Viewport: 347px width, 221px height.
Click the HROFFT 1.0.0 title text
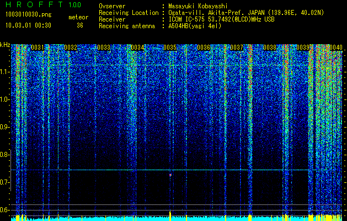(44, 4)
